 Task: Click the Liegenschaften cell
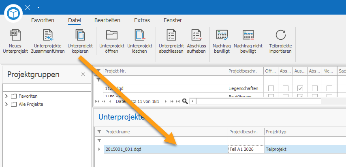(245, 88)
